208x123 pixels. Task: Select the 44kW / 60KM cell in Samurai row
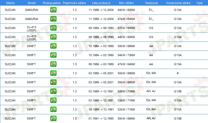tap(126, 10)
